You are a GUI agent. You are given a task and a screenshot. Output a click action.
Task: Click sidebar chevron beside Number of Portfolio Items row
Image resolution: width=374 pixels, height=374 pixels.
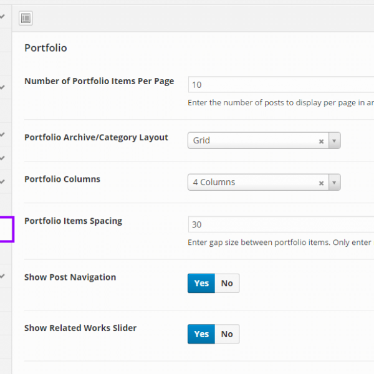[x=3, y=87]
